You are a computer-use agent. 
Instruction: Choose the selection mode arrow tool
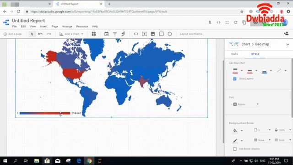[x=32, y=34]
